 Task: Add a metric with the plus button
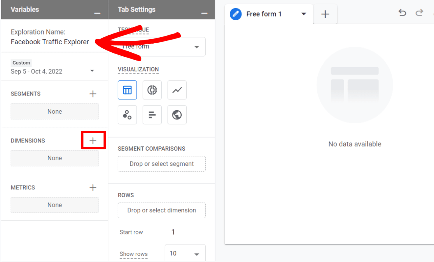pos(93,187)
